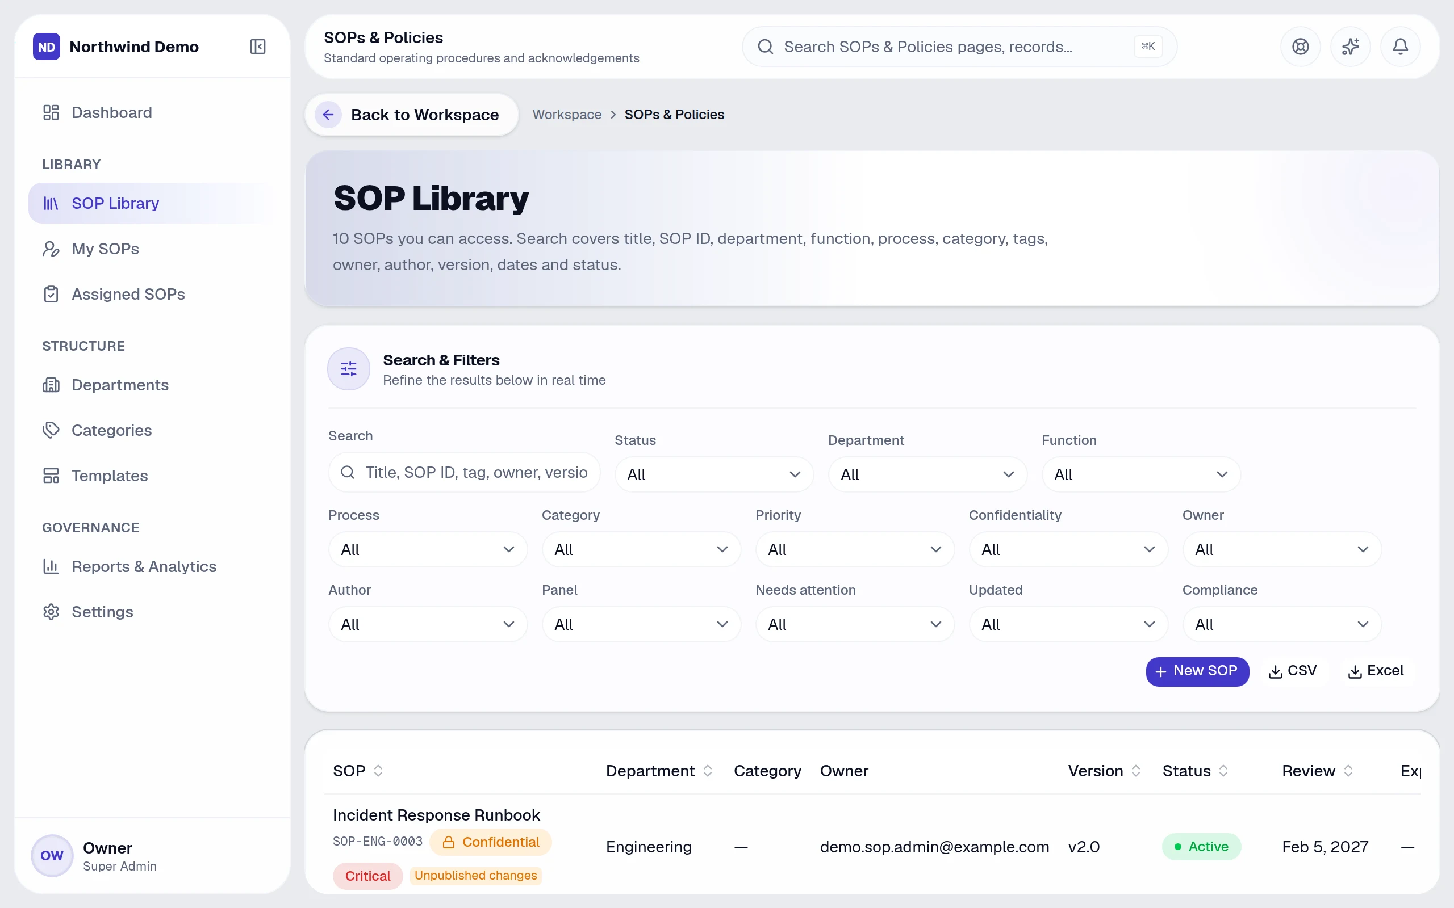Select SOP Library in sidebar

point(152,203)
